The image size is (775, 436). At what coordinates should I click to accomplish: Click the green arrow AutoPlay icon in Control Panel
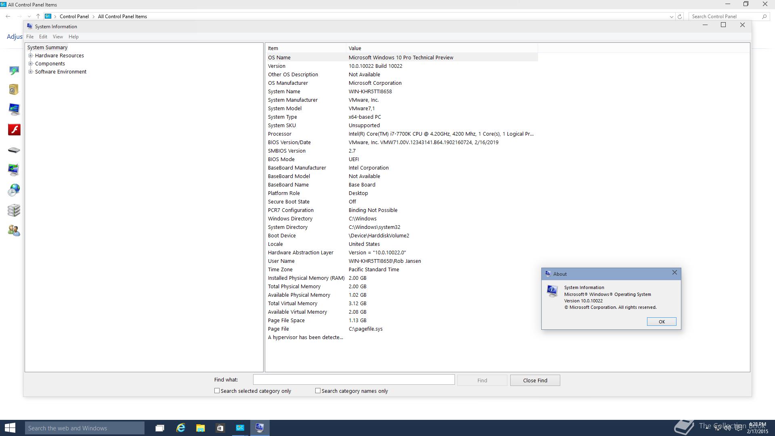(14, 71)
